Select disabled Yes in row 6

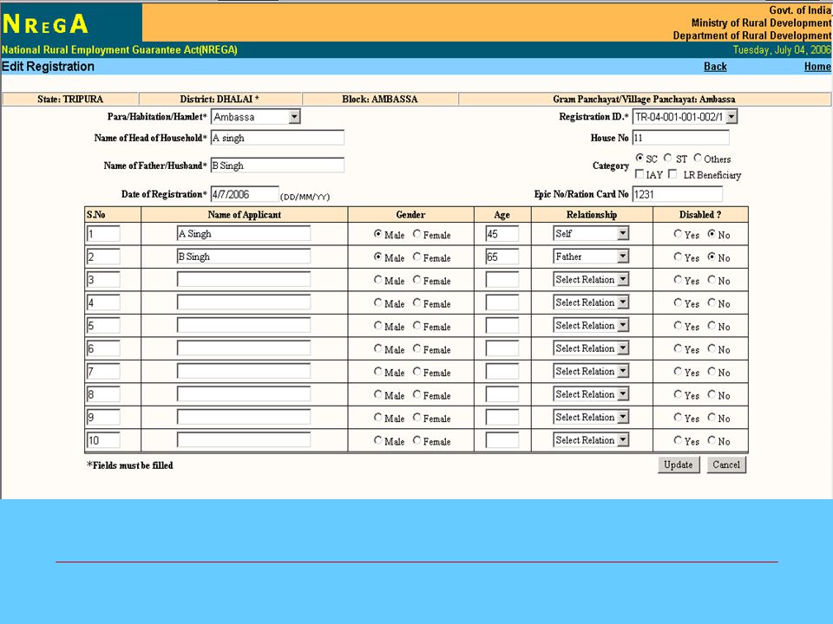pyautogui.click(x=678, y=348)
